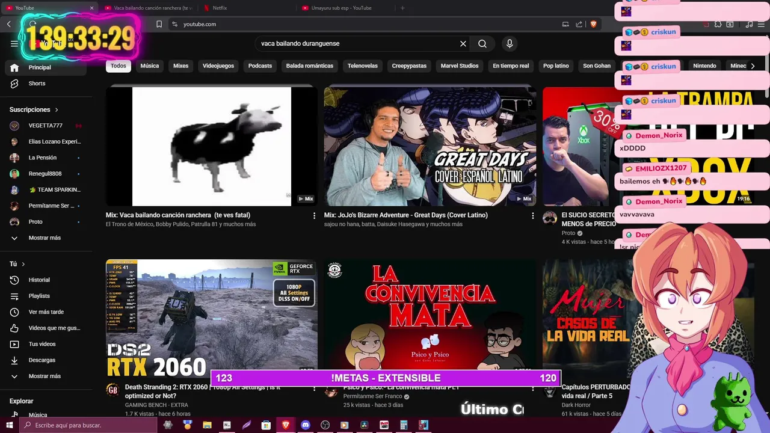Open browser extensions puzzle icon
770x433 pixels.
tap(718, 24)
